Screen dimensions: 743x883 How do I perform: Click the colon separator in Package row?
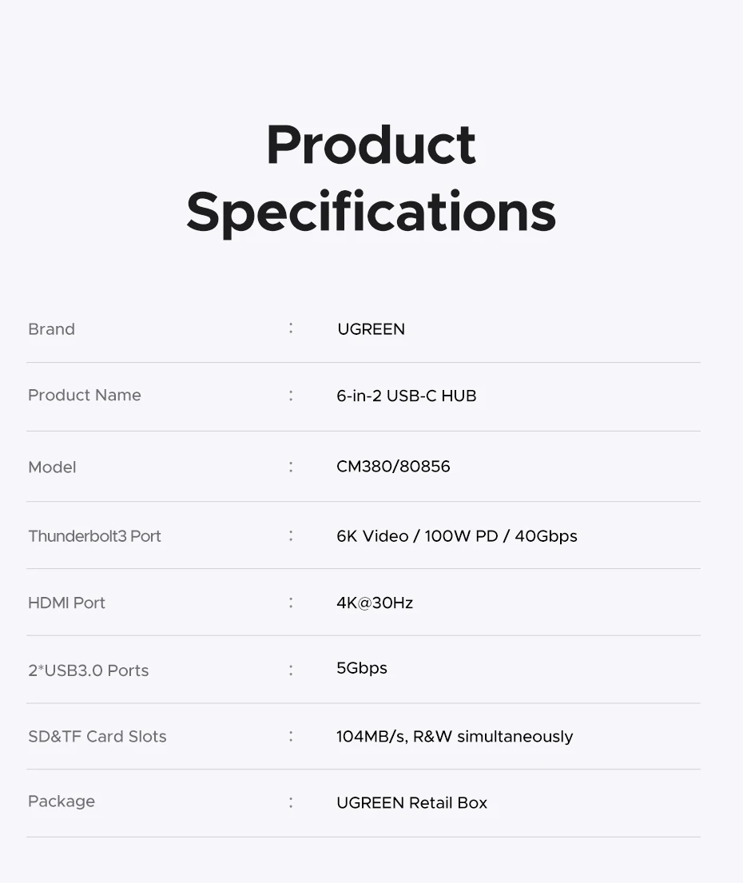coord(291,801)
